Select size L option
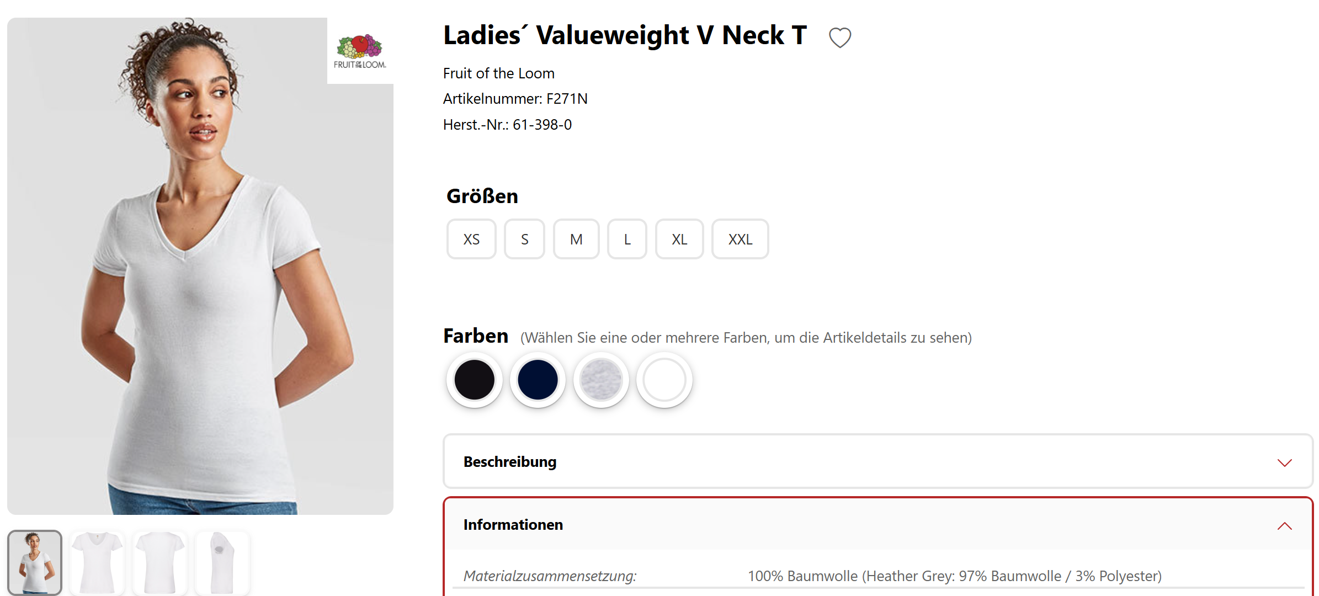This screenshot has width=1319, height=596. pos(627,240)
